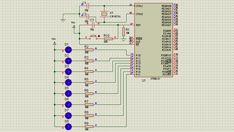The height and width of the screenshot is (132, 234).
Task: Click pin number 18 at XTAL2
Action: 130,13
